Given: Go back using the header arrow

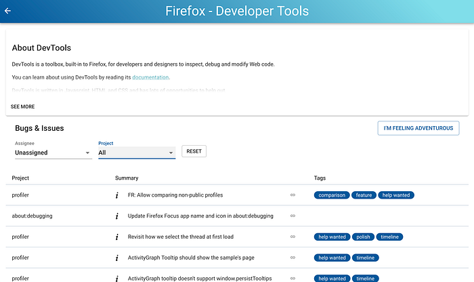Looking at the screenshot, I should pos(7,11).
